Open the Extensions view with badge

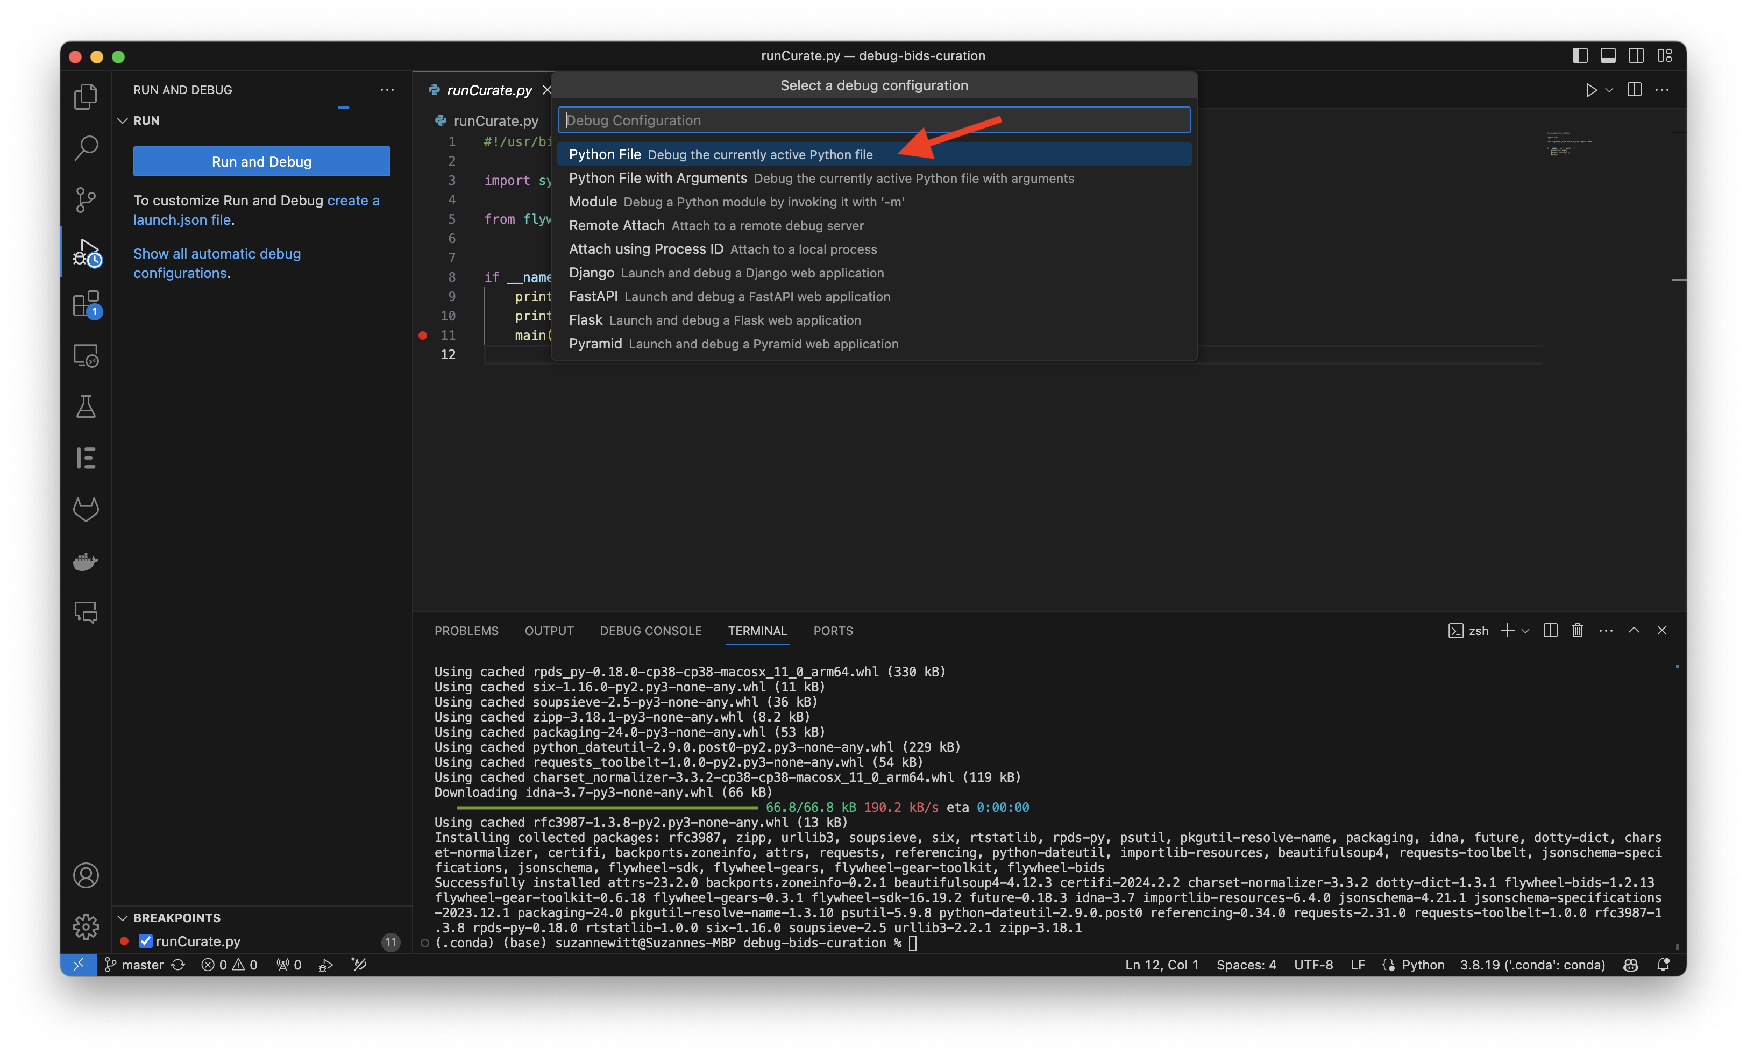(x=86, y=304)
